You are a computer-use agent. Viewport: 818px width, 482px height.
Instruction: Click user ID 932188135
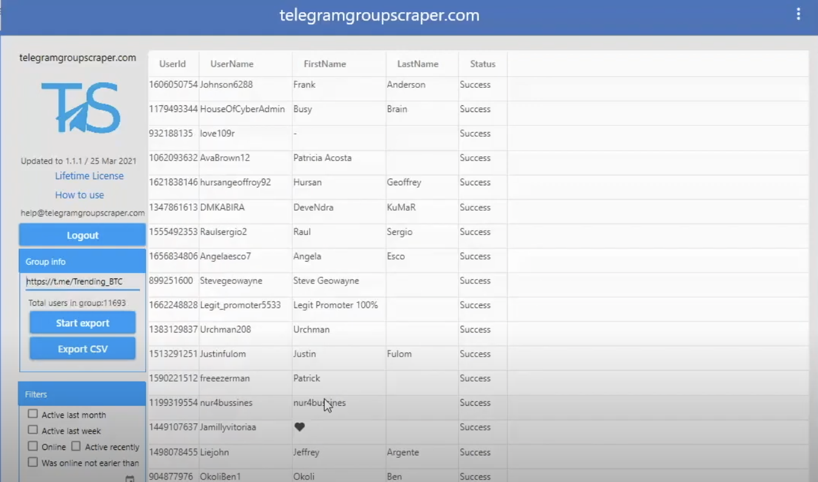(x=171, y=133)
